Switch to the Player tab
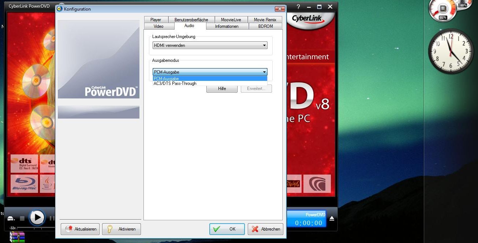 pos(156,20)
